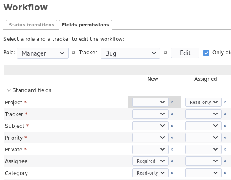Open Category New Read-only dropdown

coord(150,173)
